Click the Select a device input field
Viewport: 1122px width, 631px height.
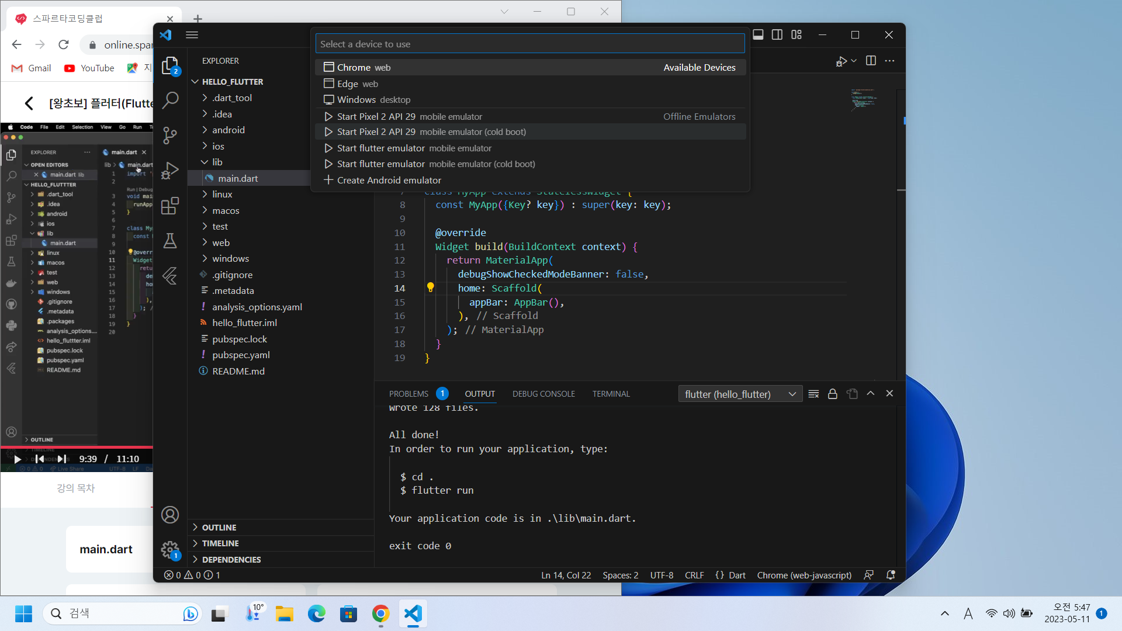click(x=530, y=44)
